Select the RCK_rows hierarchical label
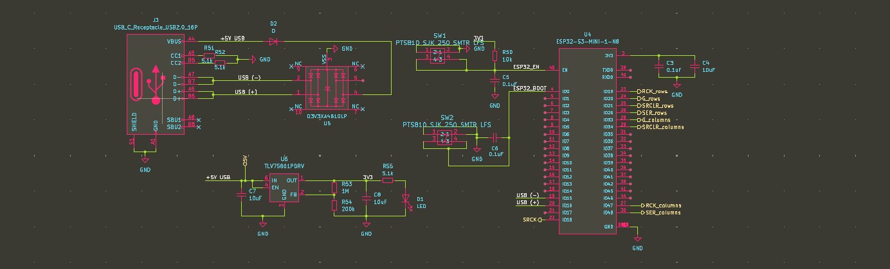The width and height of the screenshot is (890, 269). (x=653, y=92)
